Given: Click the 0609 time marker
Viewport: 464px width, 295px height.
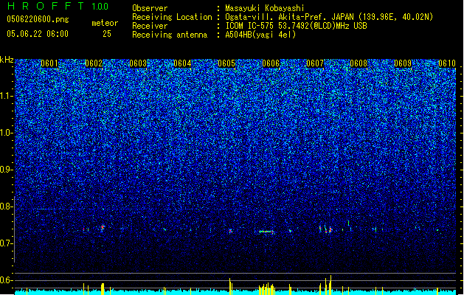Looking at the screenshot, I should (x=403, y=63).
